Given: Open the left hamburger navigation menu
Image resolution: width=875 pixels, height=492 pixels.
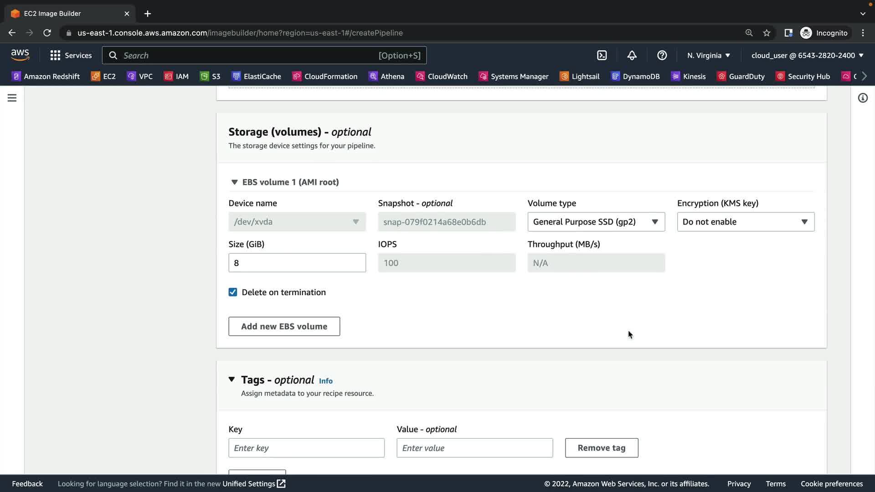Looking at the screenshot, I should coord(12,98).
